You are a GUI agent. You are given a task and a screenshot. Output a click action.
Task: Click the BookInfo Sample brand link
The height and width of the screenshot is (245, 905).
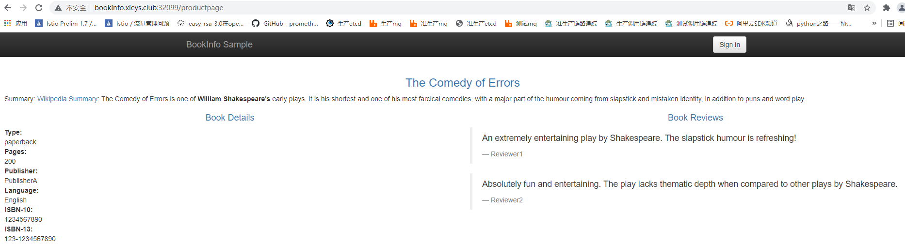219,45
